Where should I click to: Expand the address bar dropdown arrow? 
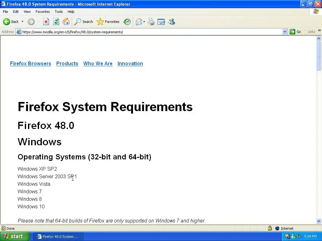[285, 32]
